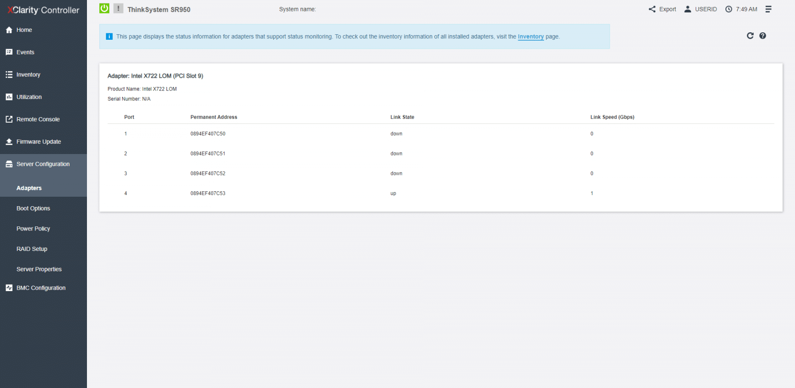The image size is (795, 388).
Task: Click the XClarity Controller logo
Action: (43, 10)
